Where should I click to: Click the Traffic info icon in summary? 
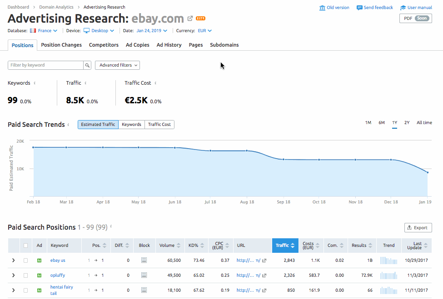pyautogui.click(x=85, y=83)
